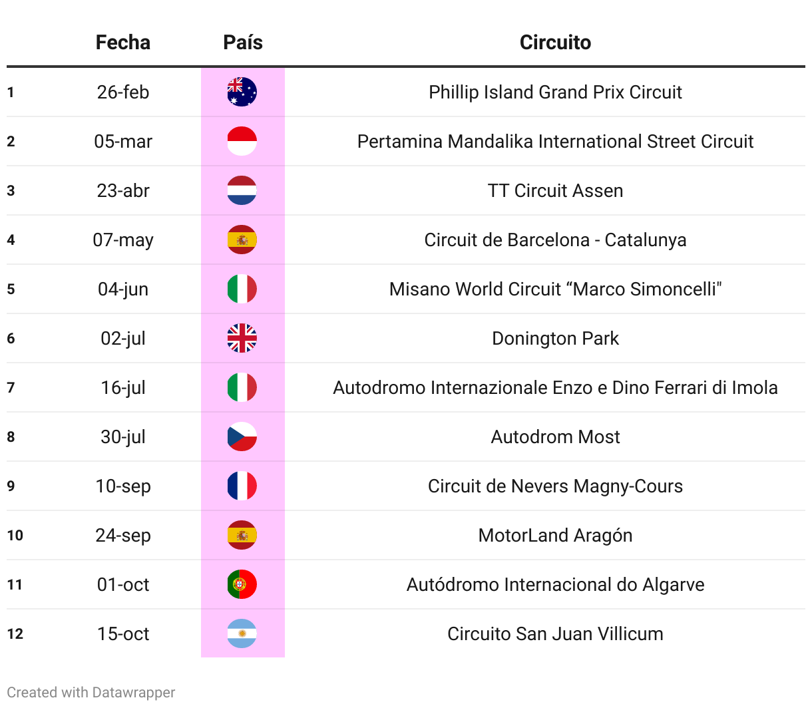Click the Spain flag in the 07-may row
The image size is (812, 708).
pos(242,240)
